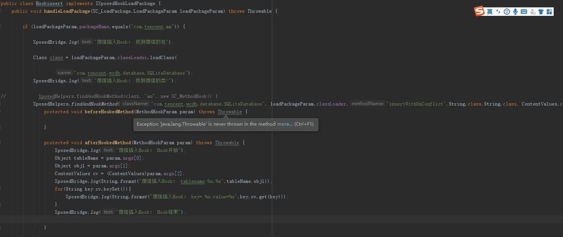Click the handleLoadPackage method name
This screenshot has height=237, width=563.
click(x=66, y=11)
